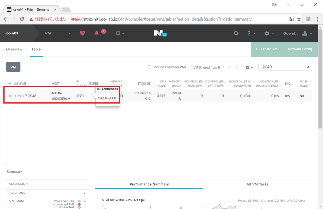Click the browser forward arrow

(14, 19)
